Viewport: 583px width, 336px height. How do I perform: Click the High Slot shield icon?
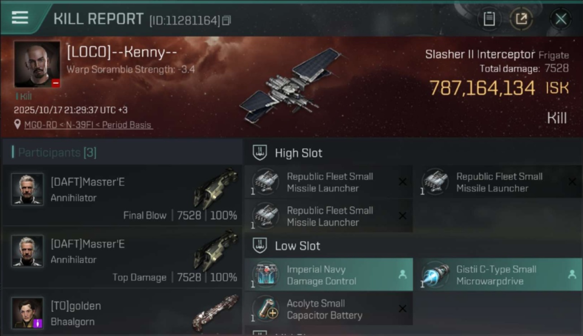[x=260, y=153]
